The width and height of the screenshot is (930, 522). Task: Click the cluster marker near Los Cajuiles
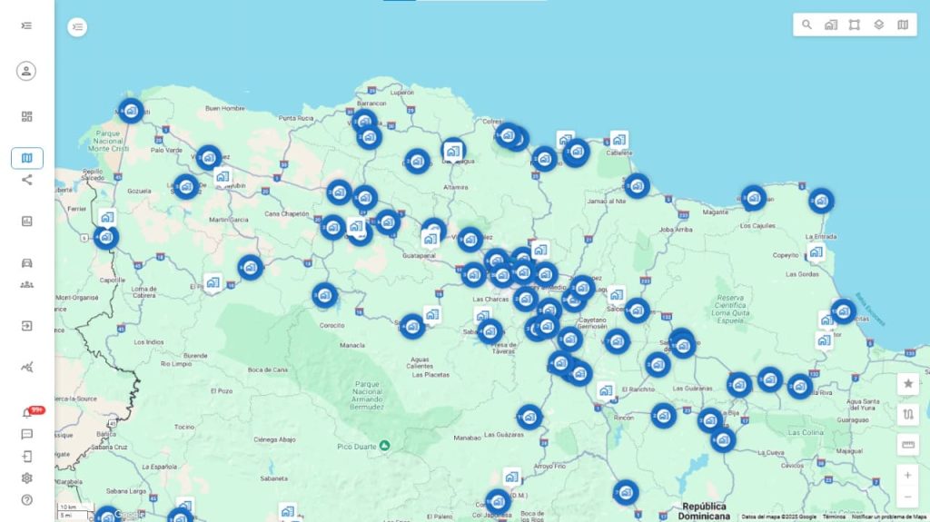(753, 198)
